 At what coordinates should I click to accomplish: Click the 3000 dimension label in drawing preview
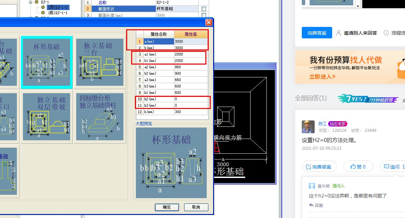[223, 165]
